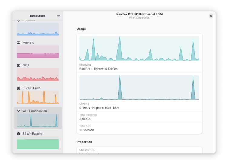Select the GPU sidebar entry

point(38,66)
